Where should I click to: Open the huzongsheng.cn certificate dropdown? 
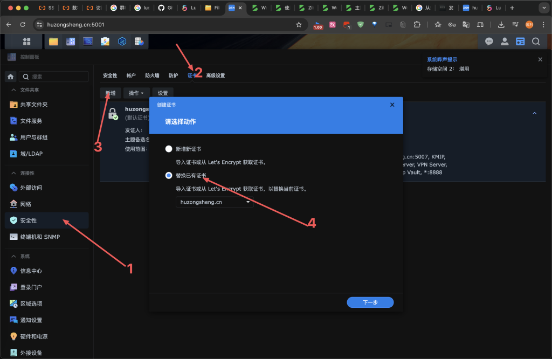215,202
